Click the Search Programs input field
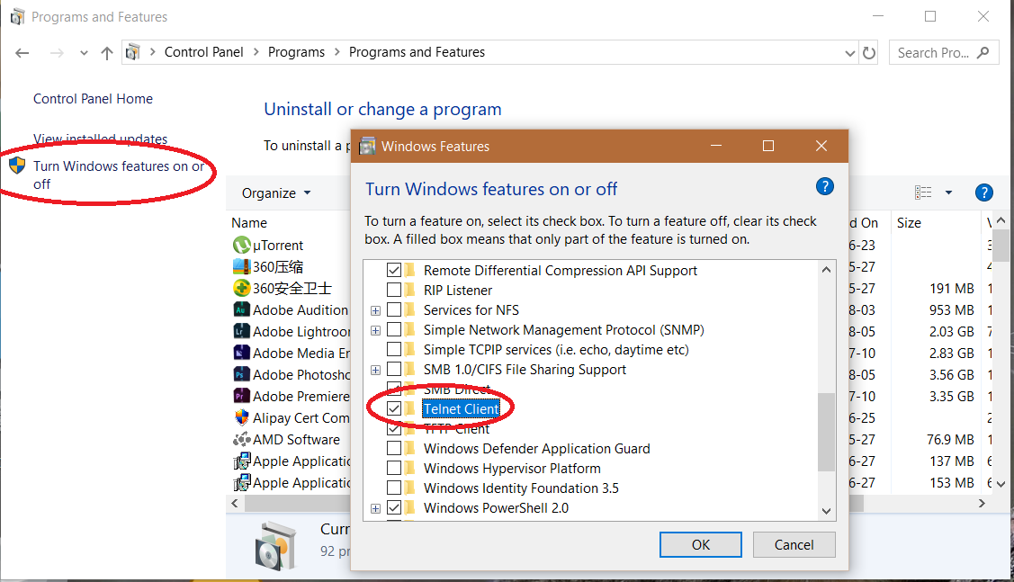 [934, 53]
